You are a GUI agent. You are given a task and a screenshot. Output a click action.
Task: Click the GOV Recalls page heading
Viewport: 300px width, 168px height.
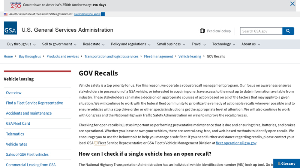(98, 73)
